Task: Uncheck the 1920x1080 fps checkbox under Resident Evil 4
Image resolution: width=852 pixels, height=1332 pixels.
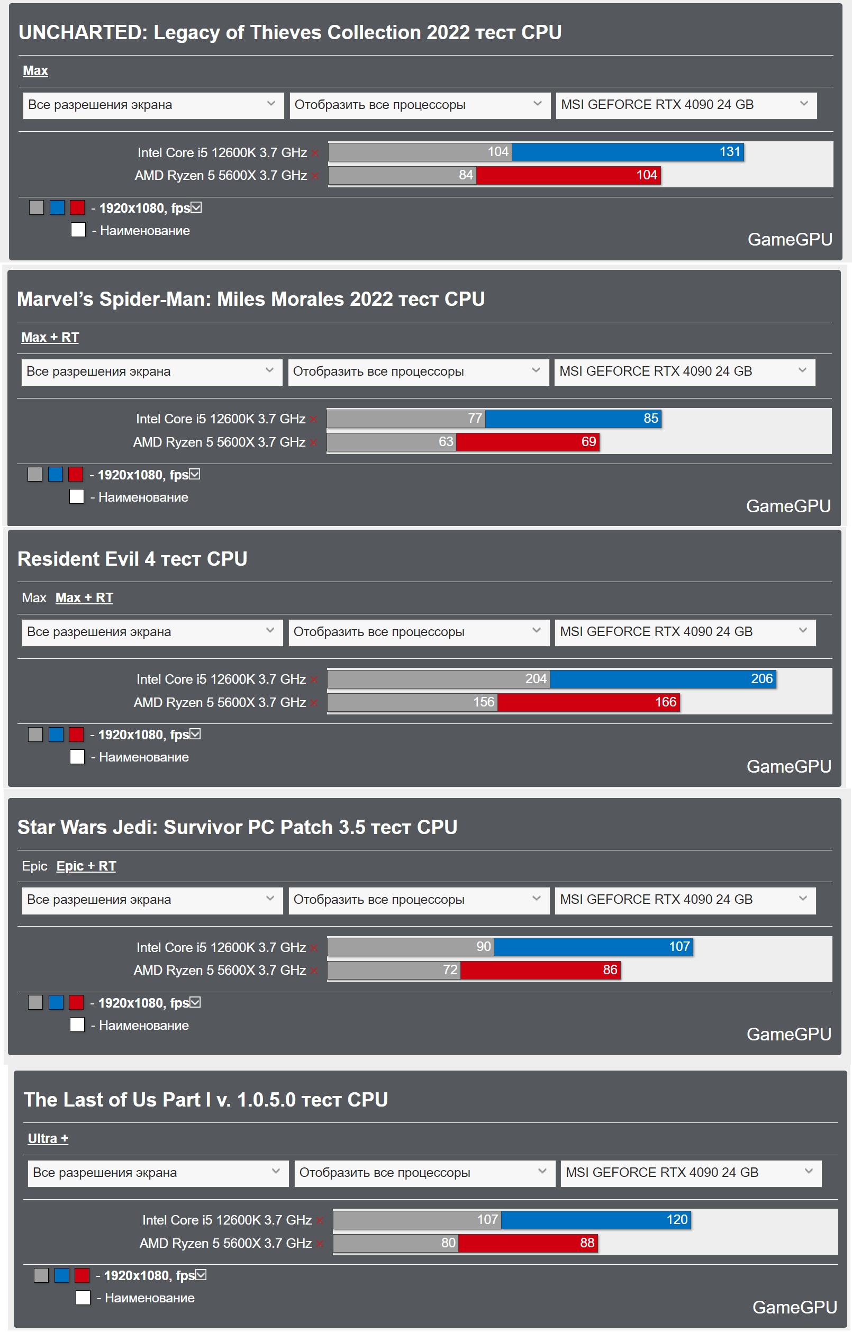Action: click(x=195, y=735)
